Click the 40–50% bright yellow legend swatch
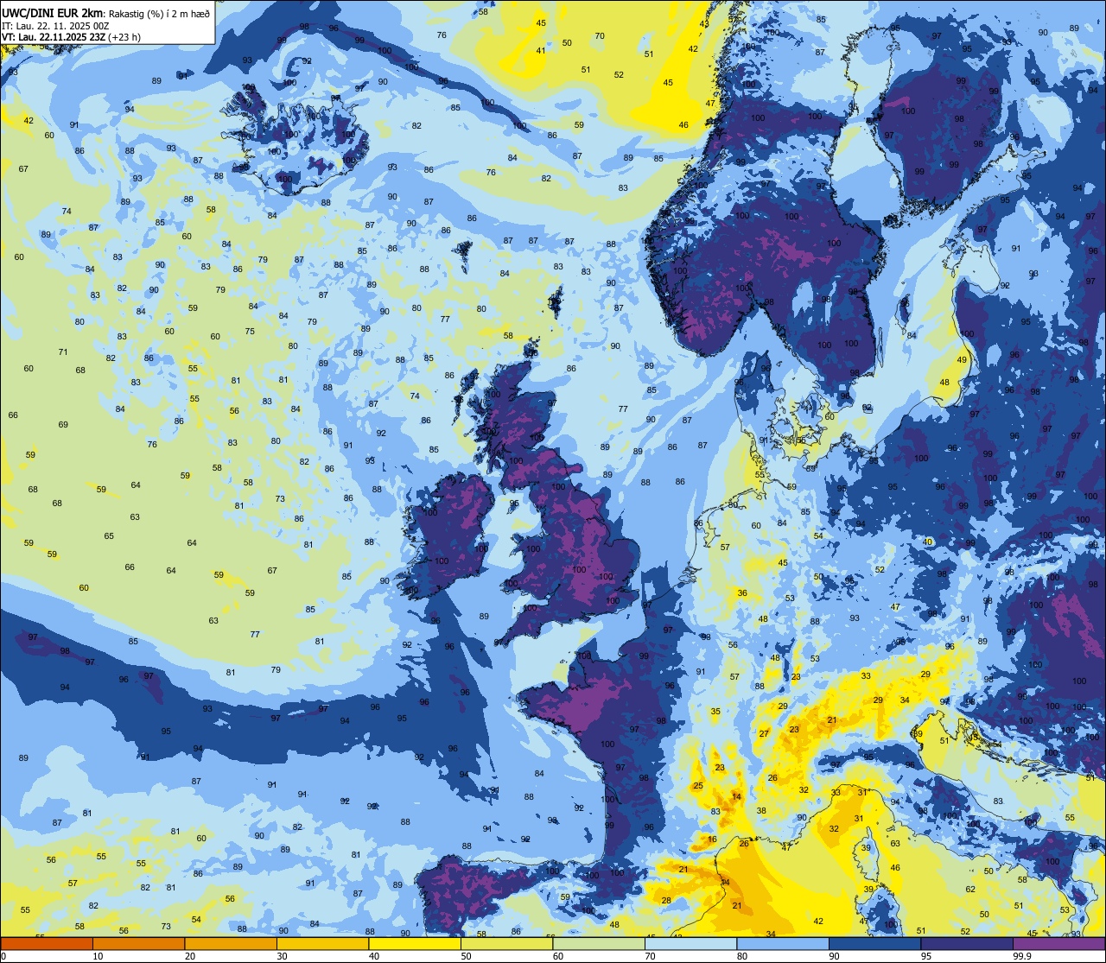Screen dimensions: 1106x963 point(415,943)
